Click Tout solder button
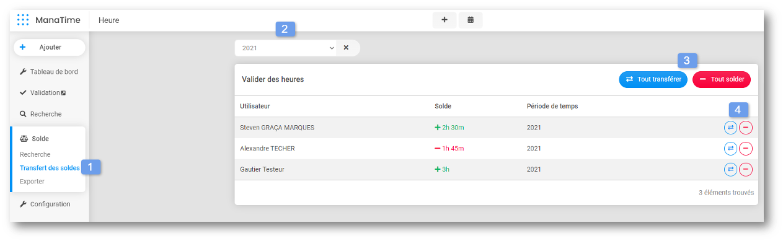The image size is (783, 241). tap(722, 79)
